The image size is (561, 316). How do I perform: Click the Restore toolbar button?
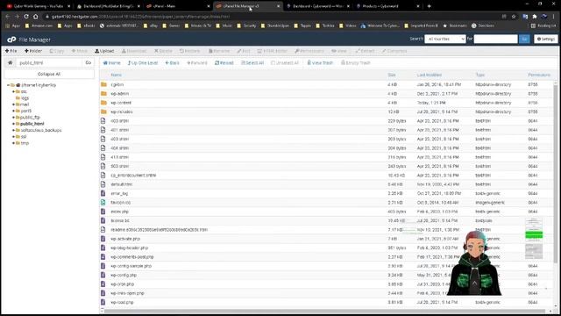(189, 51)
